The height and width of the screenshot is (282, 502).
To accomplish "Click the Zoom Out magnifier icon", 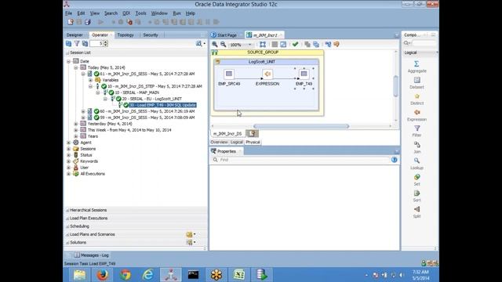I will 223,45.
